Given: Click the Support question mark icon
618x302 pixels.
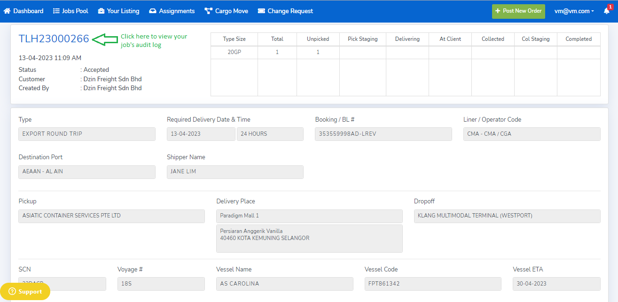Looking at the screenshot, I should point(12,292).
